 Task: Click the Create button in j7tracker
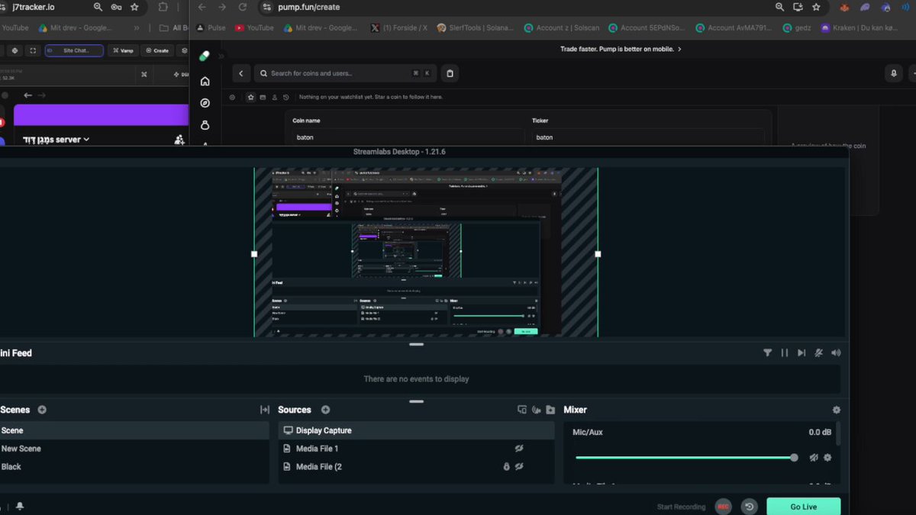(x=156, y=50)
